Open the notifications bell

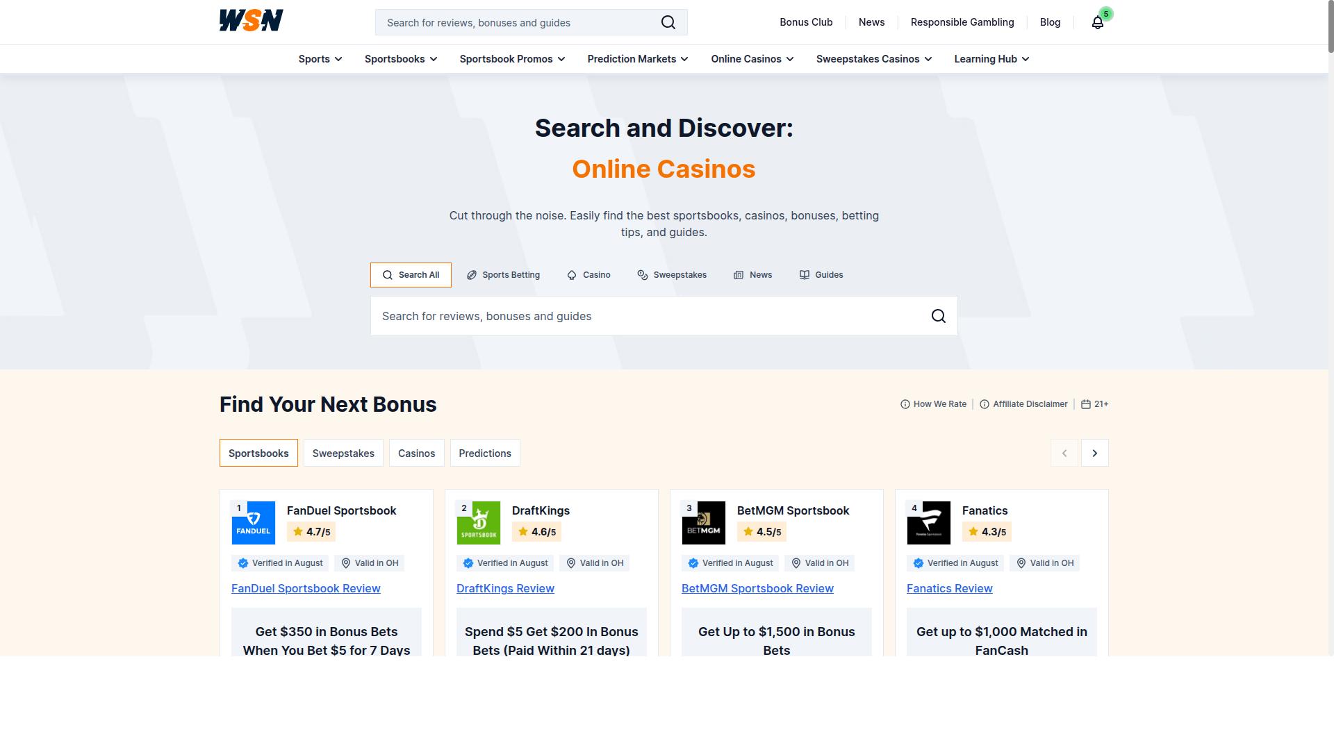(1098, 22)
